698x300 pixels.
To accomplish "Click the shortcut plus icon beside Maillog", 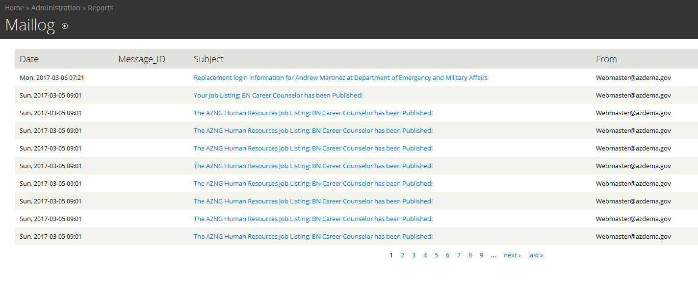I will (x=65, y=26).
